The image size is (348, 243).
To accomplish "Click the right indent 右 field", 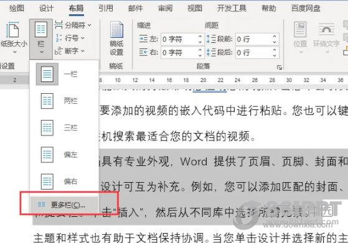I will point(179,53).
